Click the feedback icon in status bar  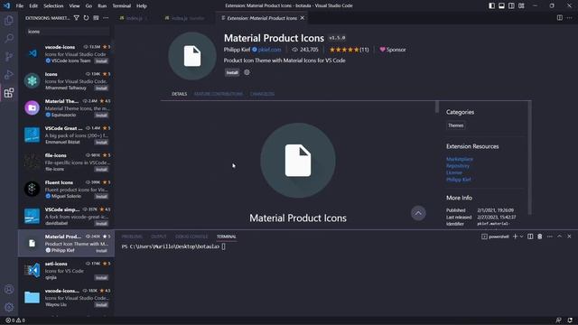tap(559, 320)
